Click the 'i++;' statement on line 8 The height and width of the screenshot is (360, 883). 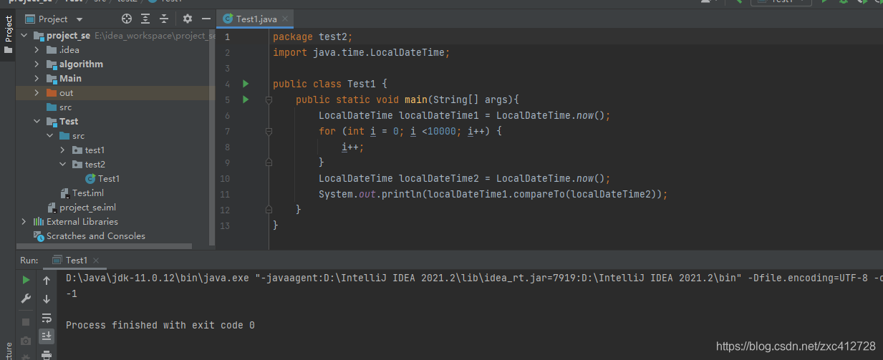[353, 147]
